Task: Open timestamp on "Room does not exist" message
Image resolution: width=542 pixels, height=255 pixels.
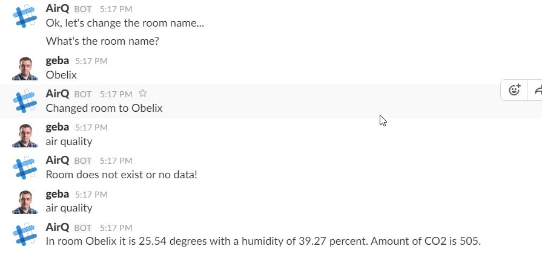Action: [116, 161]
